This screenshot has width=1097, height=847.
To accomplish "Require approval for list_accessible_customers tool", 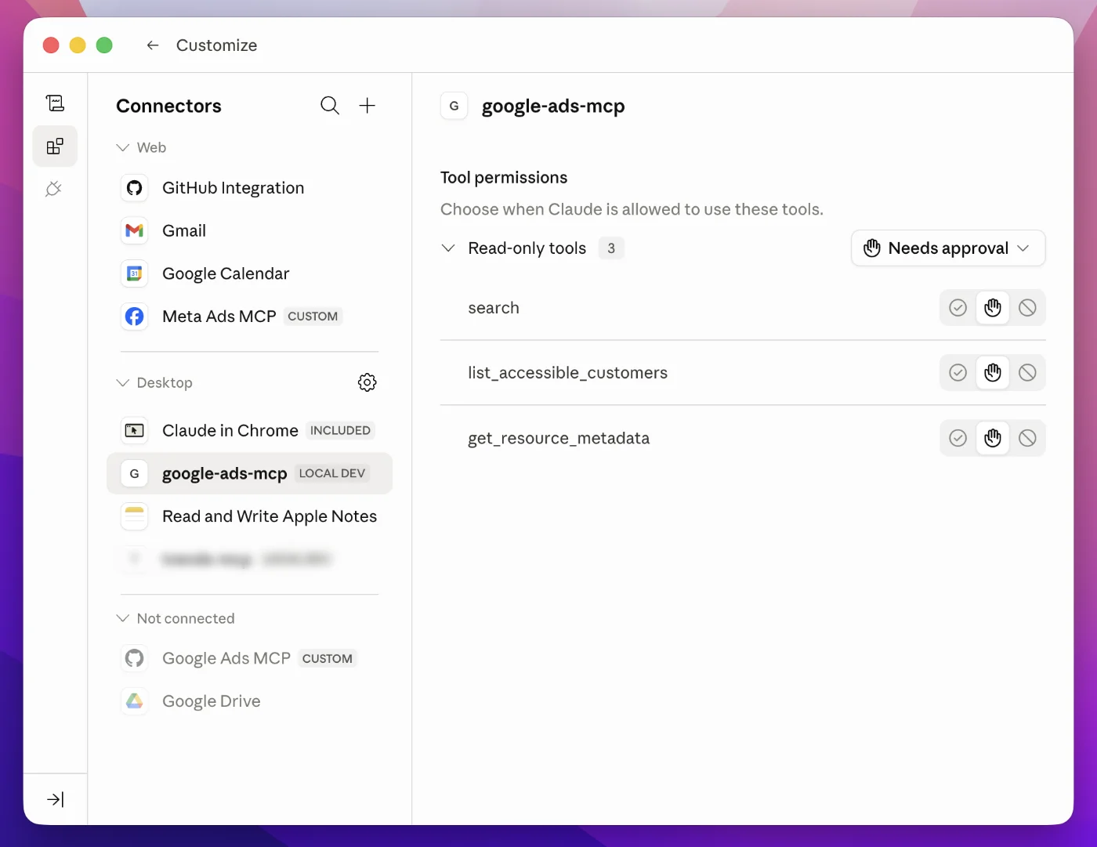I will click(993, 373).
